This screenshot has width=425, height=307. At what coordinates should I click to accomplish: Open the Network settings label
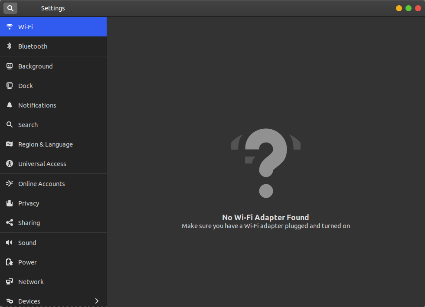click(31, 282)
